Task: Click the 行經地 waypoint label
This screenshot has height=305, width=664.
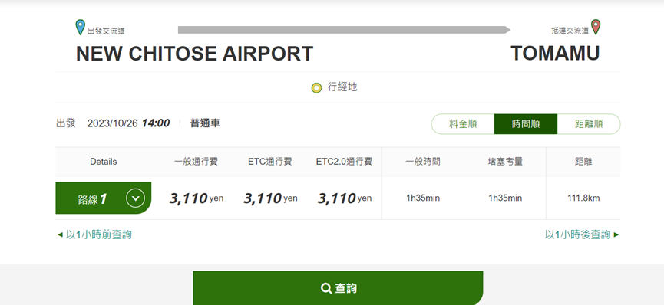Action: point(342,87)
